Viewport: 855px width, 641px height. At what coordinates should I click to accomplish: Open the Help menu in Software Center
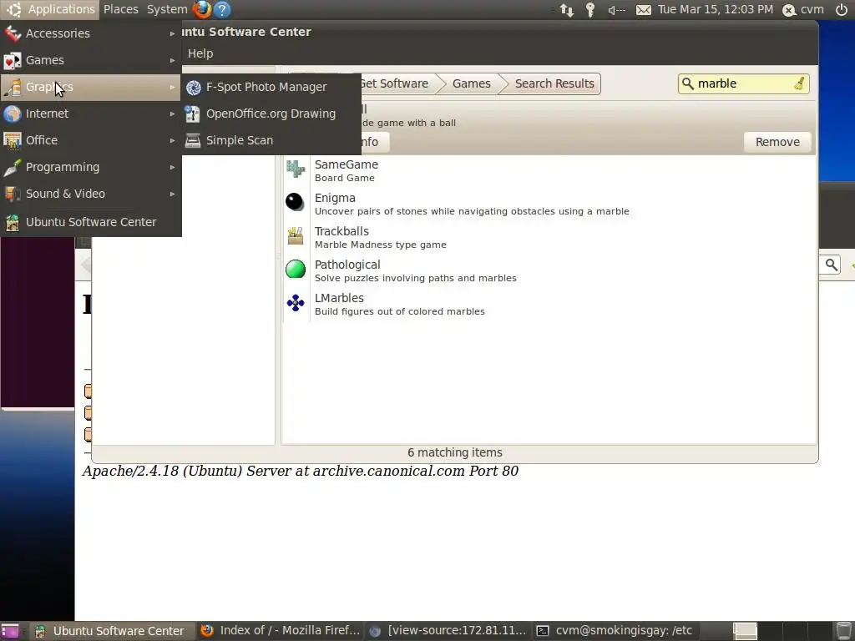tap(200, 53)
